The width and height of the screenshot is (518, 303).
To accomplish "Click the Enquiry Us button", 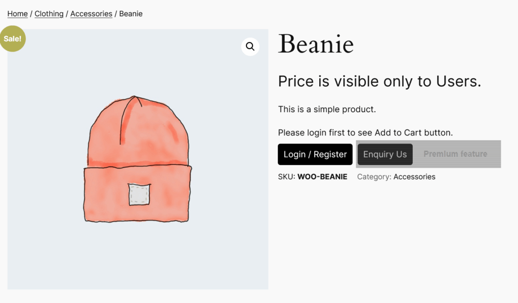I will (385, 155).
